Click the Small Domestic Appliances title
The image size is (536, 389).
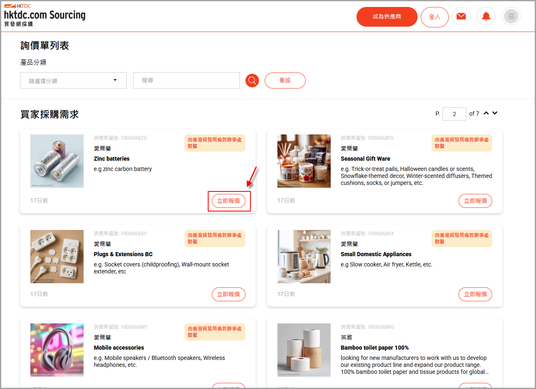pyautogui.click(x=376, y=254)
